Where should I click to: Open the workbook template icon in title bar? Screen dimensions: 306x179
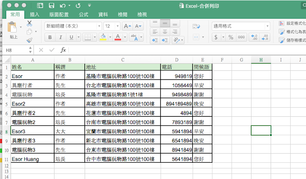[40, 5]
